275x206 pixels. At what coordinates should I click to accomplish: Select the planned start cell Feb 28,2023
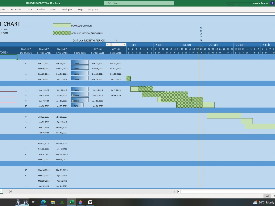(x=44, y=149)
